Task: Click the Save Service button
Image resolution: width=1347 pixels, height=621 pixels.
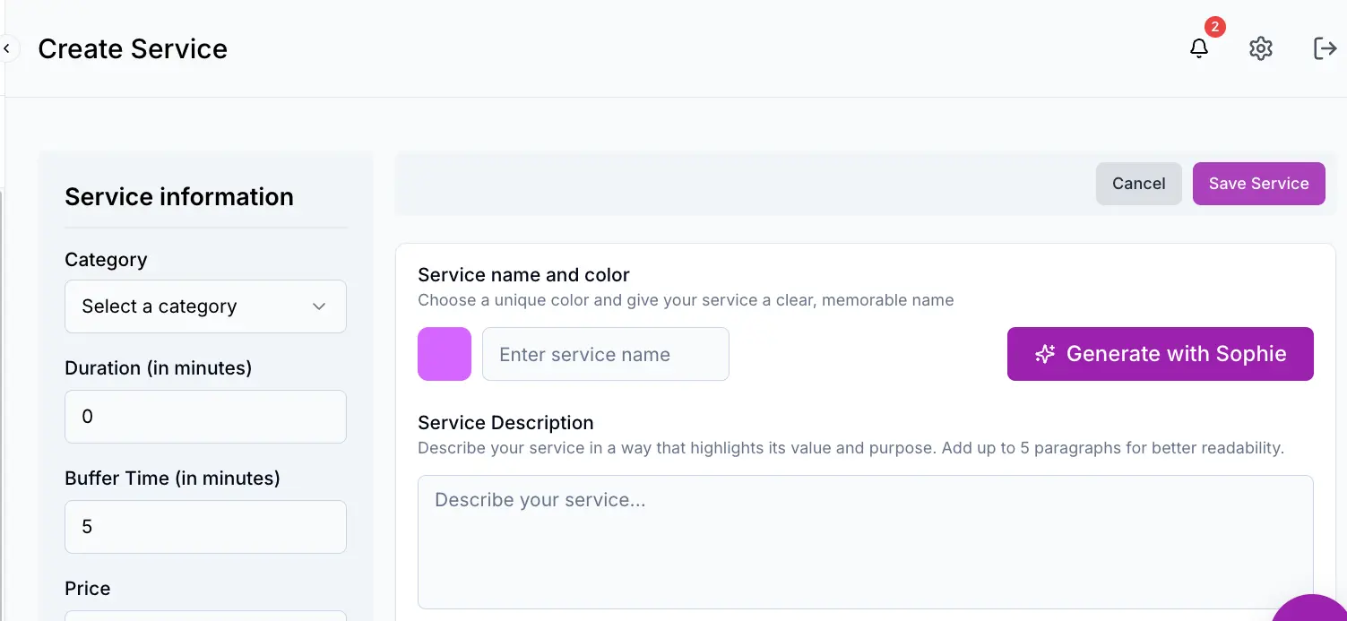Action: pos(1258,183)
